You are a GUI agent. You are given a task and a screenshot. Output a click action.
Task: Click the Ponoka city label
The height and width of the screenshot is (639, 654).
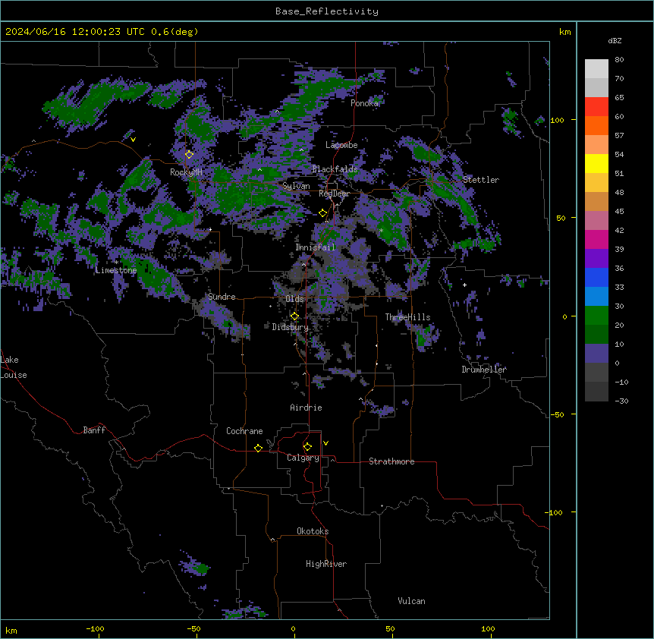click(364, 103)
